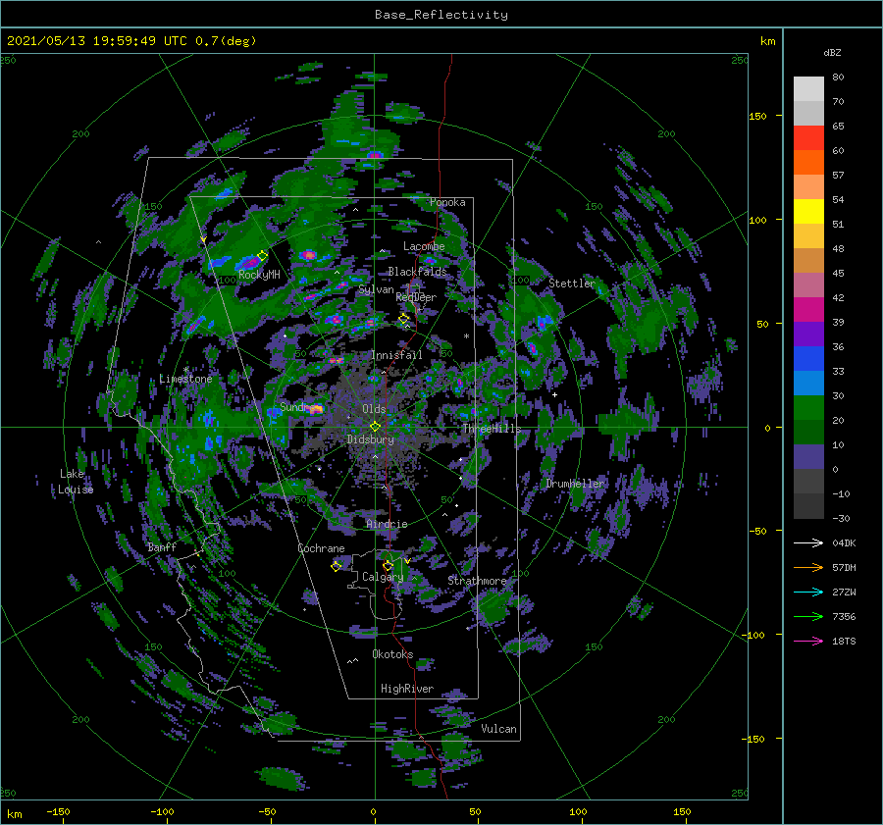Screen dimensions: 883x825
Task: Click the Stettler label
Action: click(572, 284)
